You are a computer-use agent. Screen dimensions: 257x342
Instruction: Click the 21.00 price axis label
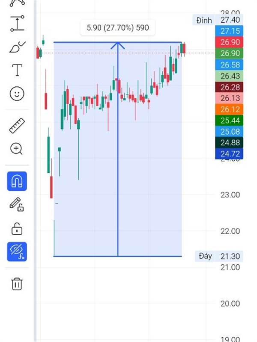(230, 267)
